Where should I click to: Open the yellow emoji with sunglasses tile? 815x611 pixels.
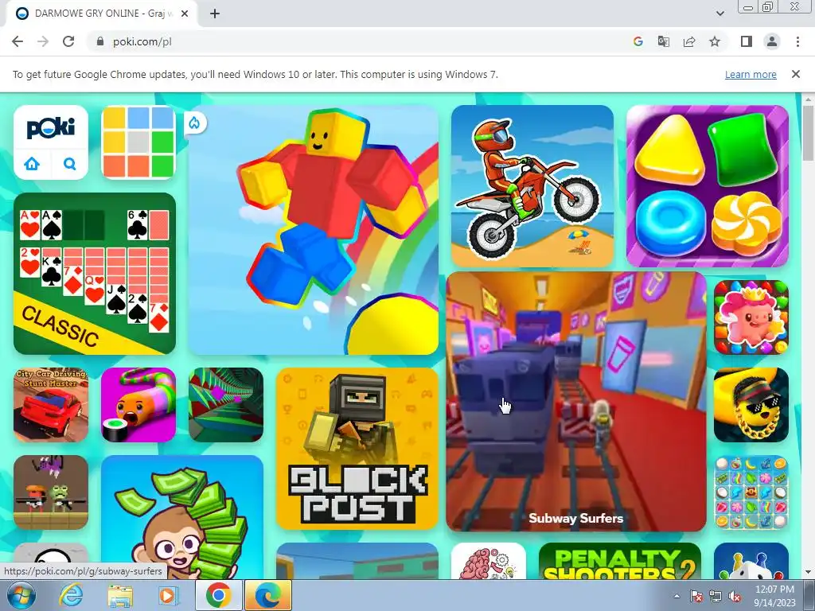click(x=751, y=405)
